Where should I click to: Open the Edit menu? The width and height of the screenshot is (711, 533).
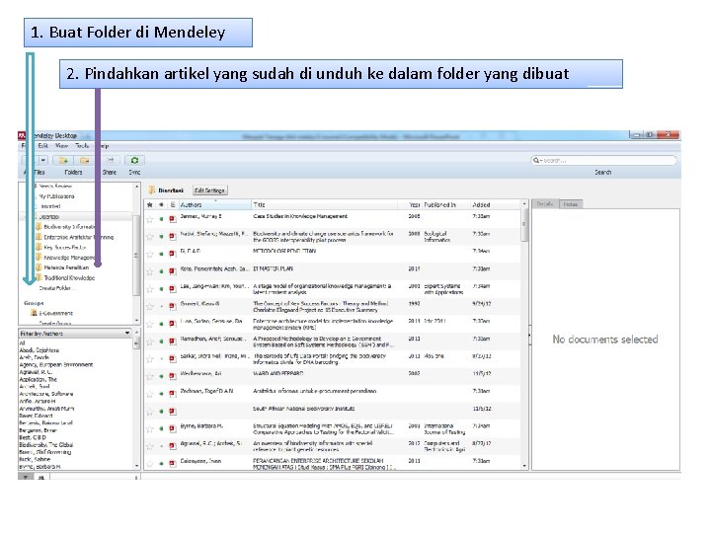coord(43,146)
